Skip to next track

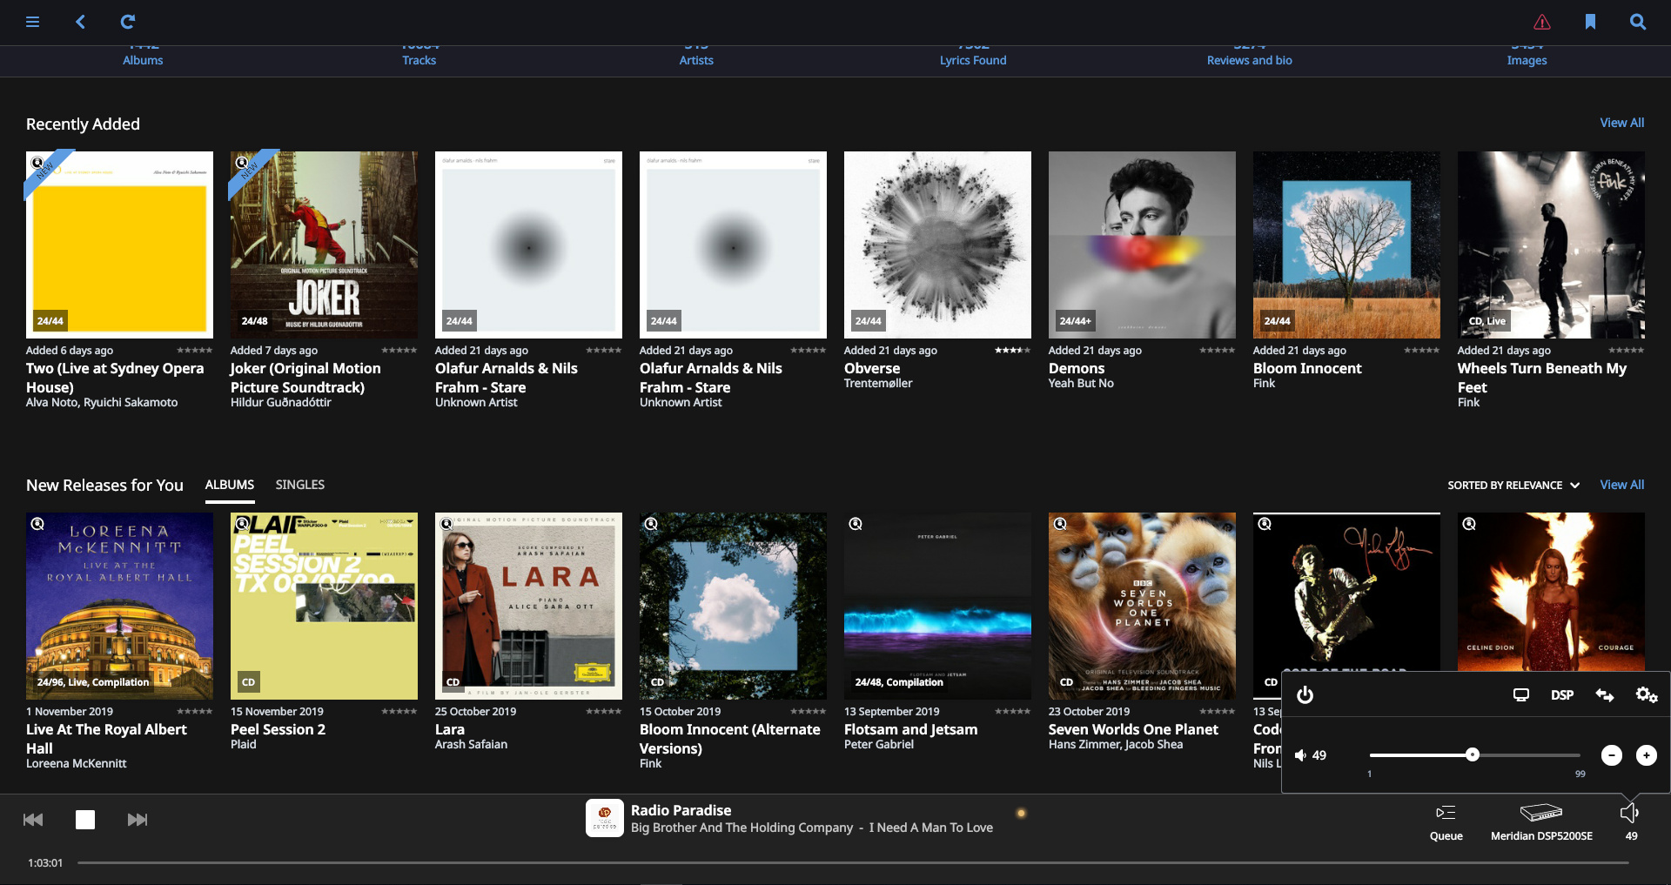[138, 820]
